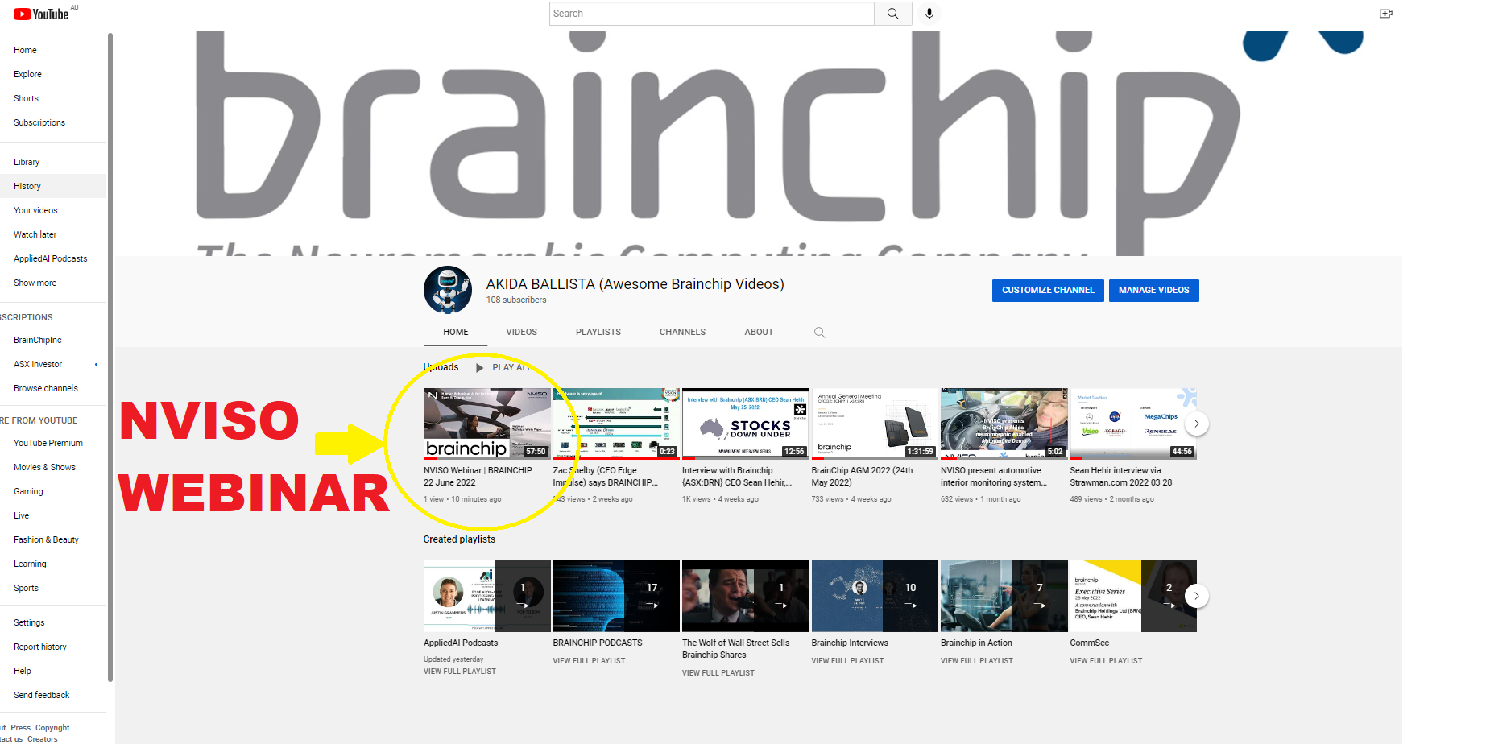Select the About tab
Viewport: 1486px width, 744px height.
point(758,333)
